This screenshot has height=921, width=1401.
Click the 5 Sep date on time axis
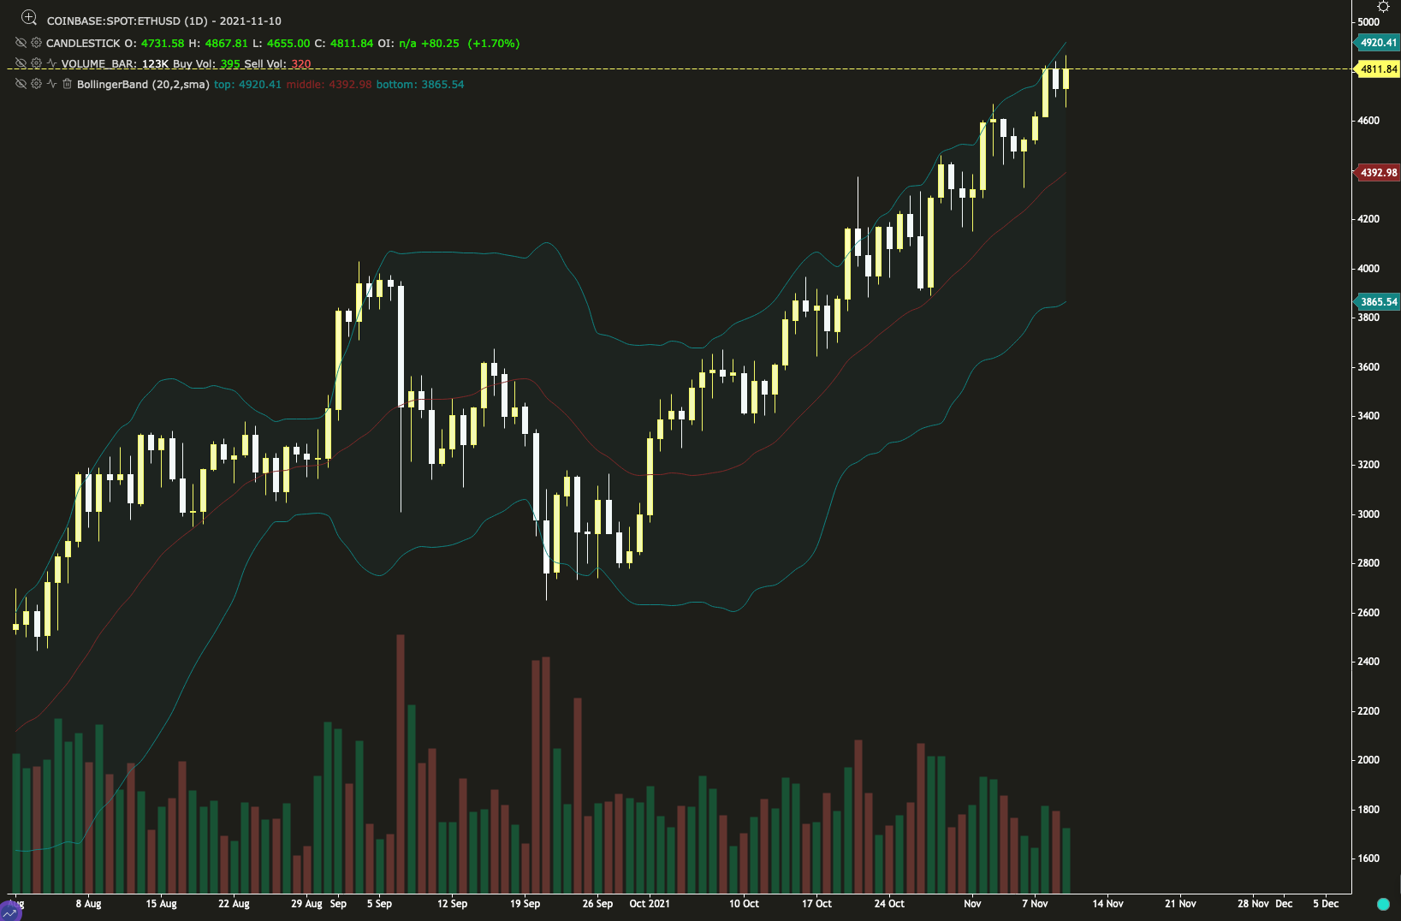(379, 904)
